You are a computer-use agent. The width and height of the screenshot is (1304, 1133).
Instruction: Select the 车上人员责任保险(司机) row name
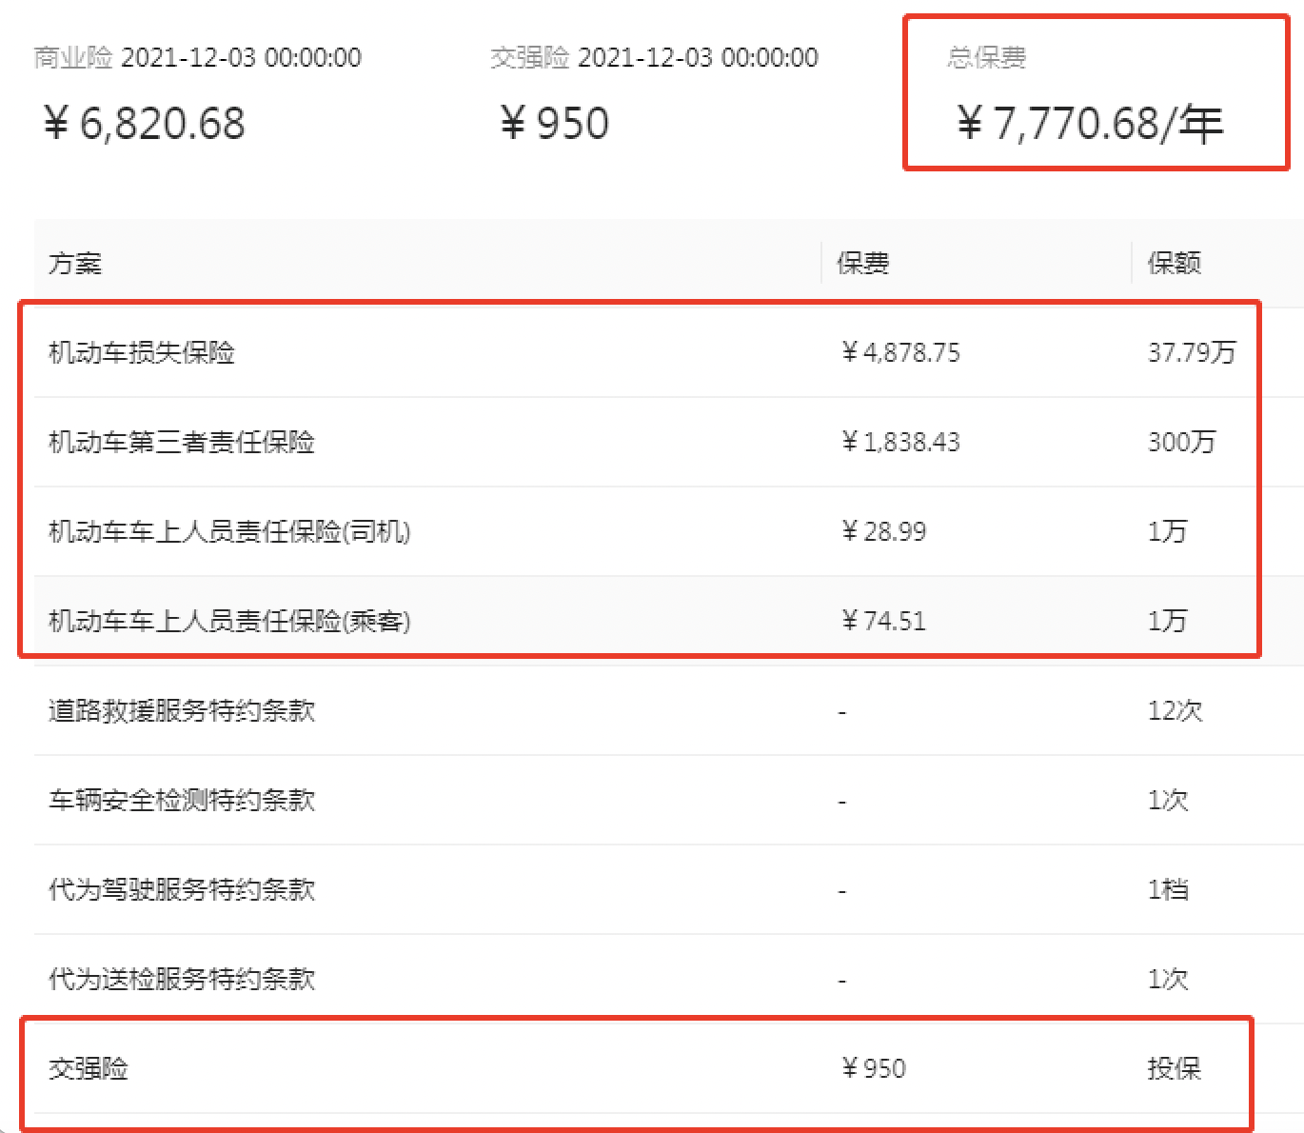(x=228, y=532)
